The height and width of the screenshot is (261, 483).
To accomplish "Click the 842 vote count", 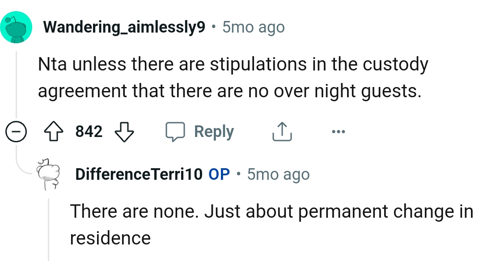I will (89, 131).
